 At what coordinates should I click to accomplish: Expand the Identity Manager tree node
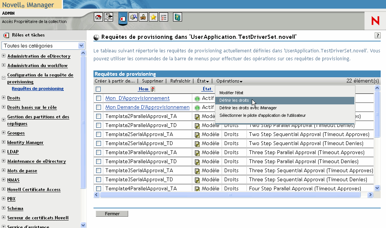[x=3, y=142]
